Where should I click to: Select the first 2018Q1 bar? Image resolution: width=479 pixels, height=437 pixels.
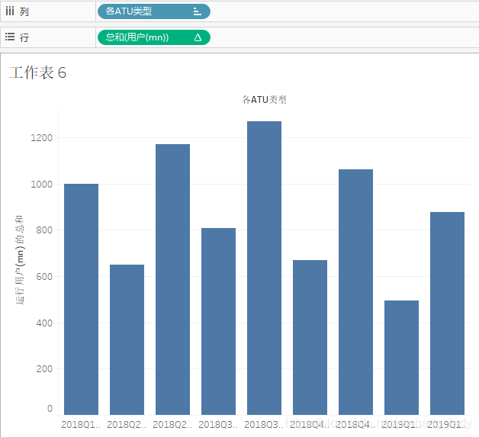pyautogui.click(x=82, y=299)
